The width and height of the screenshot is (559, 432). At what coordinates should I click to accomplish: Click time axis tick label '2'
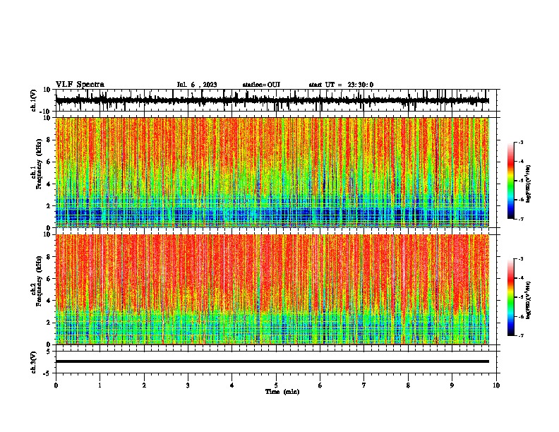[x=144, y=385]
